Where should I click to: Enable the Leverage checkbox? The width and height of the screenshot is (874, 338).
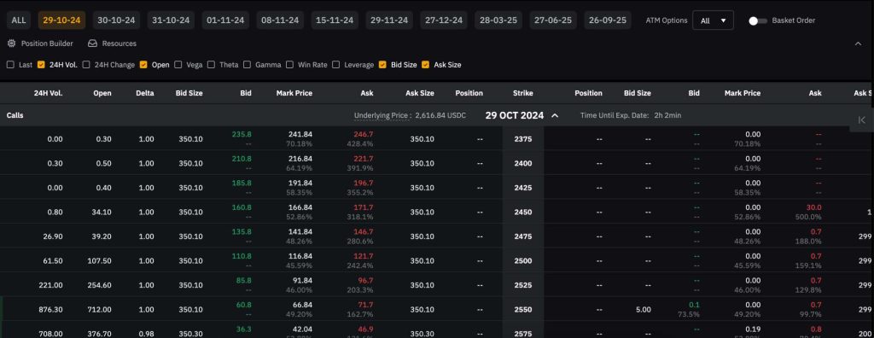click(x=336, y=65)
